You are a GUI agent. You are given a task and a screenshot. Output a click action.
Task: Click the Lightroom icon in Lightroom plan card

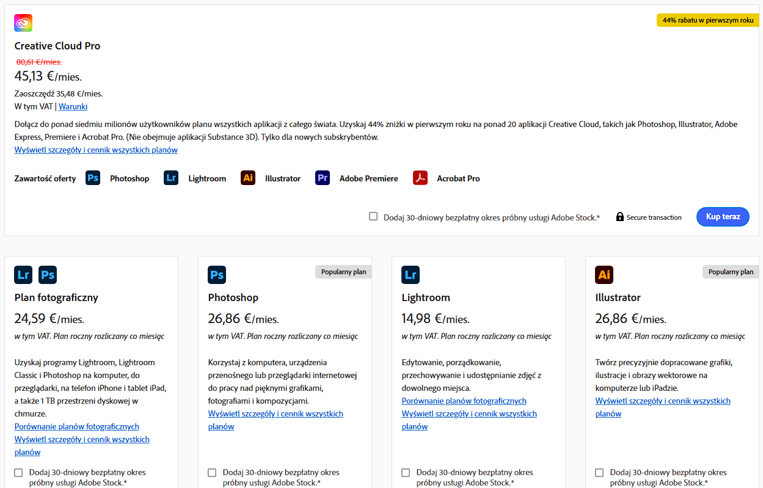(411, 275)
